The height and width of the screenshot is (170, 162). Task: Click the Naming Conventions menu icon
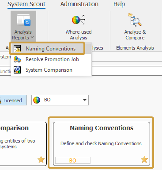click(x=17, y=49)
